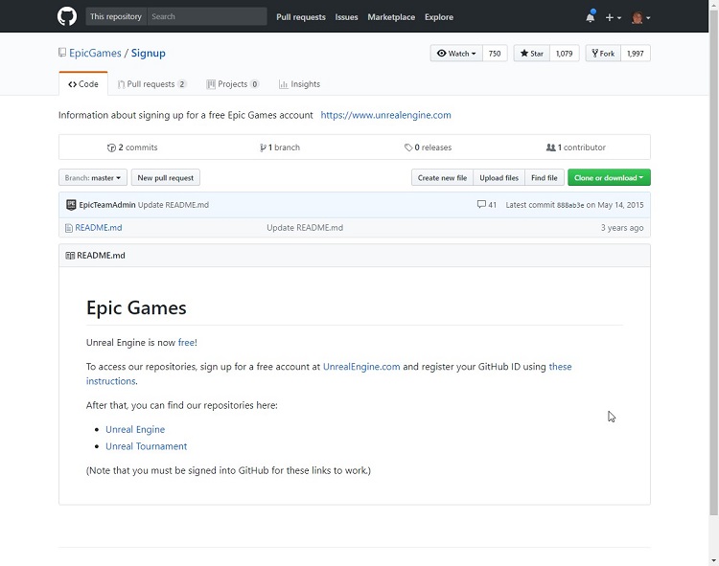Open the comments count icon showing 41

pos(481,205)
